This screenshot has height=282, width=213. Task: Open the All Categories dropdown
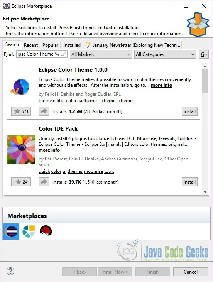(165, 54)
